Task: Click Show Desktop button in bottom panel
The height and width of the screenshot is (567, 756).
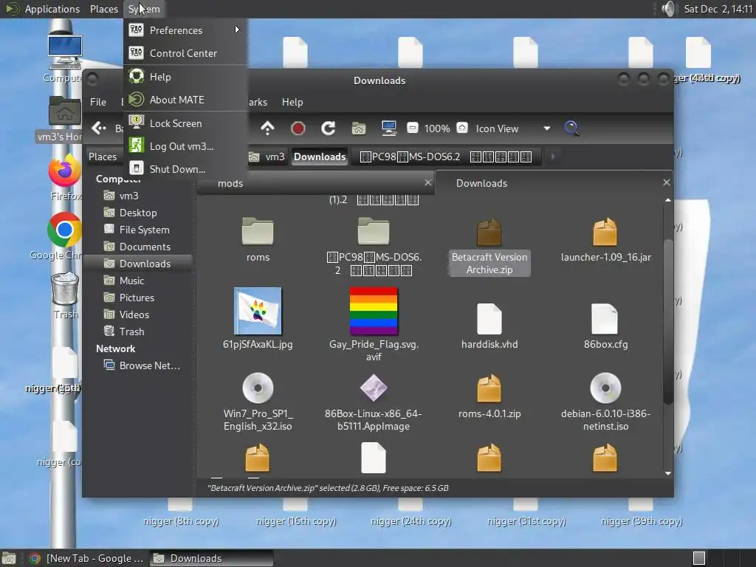Action: 9,558
